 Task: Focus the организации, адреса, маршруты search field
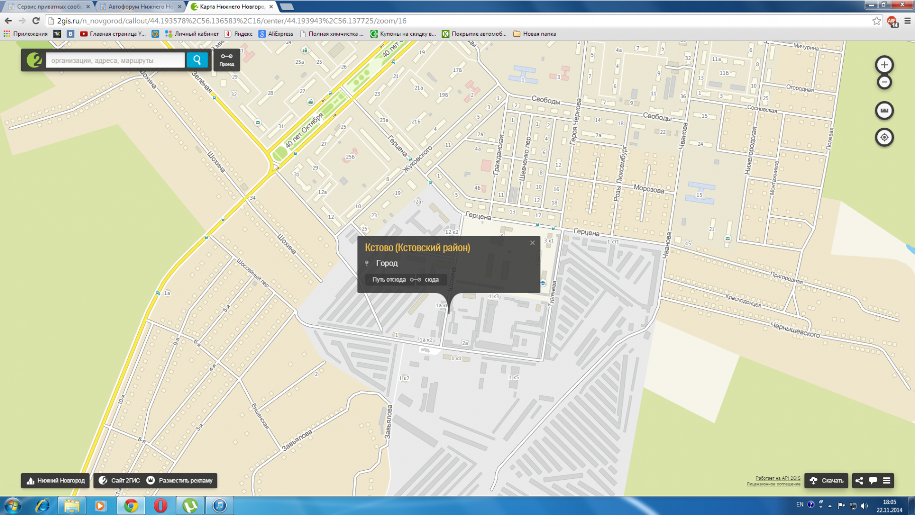[115, 60]
